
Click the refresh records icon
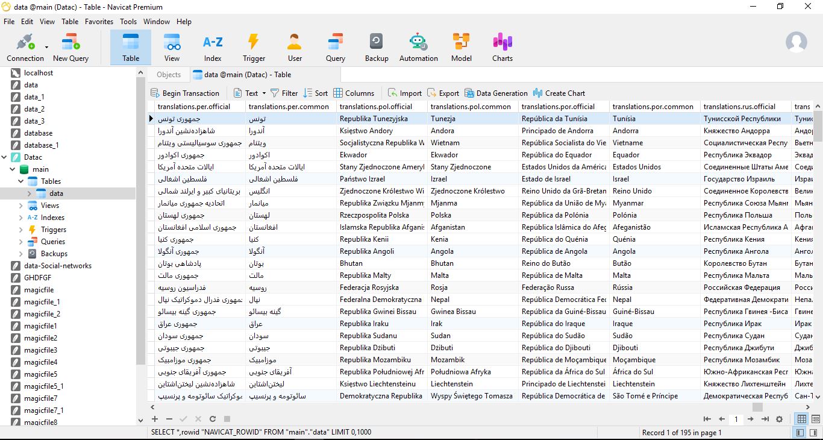tap(213, 419)
